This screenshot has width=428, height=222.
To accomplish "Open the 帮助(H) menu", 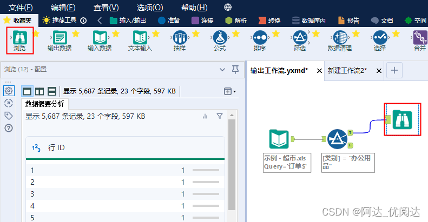I will 194,8.
